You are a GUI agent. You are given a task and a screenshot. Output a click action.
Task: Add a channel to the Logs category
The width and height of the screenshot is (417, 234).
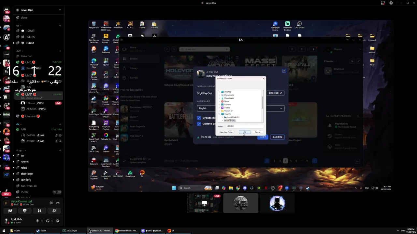(x=60, y=150)
